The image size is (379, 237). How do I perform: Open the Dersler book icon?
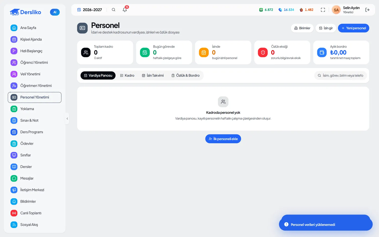[x=14, y=167]
